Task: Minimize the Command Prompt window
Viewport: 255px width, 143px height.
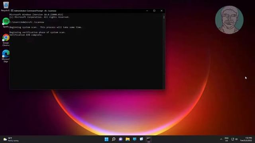Action: tap(147, 11)
